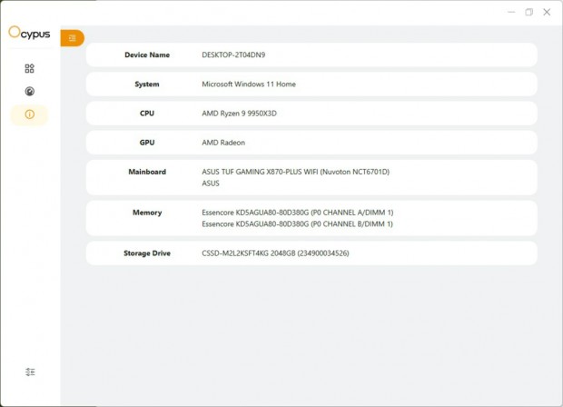The width and height of the screenshot is (563, 407).
Task: Click the GPU label
Action: [147, 143]
